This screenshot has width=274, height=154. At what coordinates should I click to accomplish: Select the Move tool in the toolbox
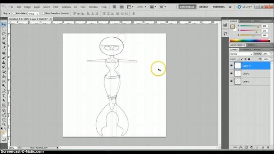coord(4,24)
